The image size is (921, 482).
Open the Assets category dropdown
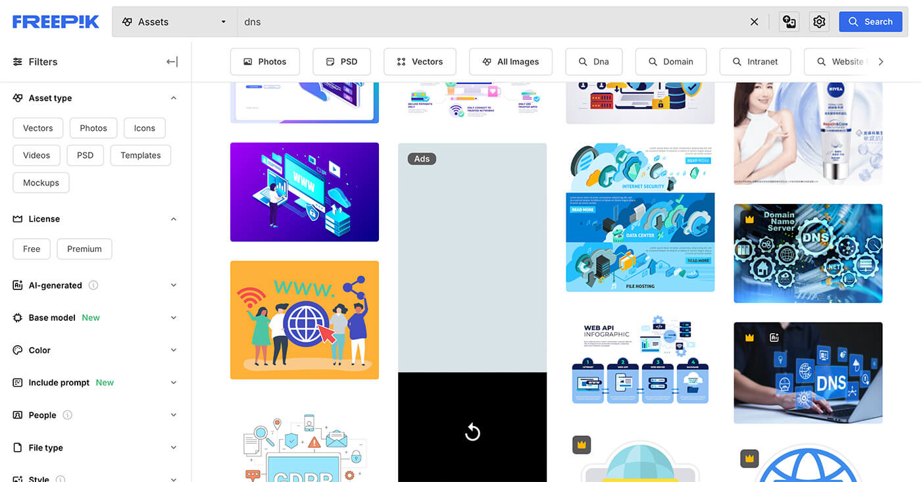pyautogui.click(x=175, y=22)
